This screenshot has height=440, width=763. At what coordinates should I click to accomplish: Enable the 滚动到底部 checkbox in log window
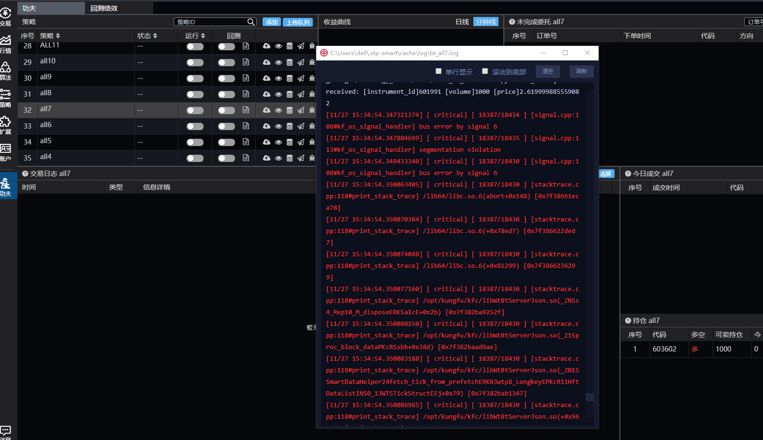(485, 71)
